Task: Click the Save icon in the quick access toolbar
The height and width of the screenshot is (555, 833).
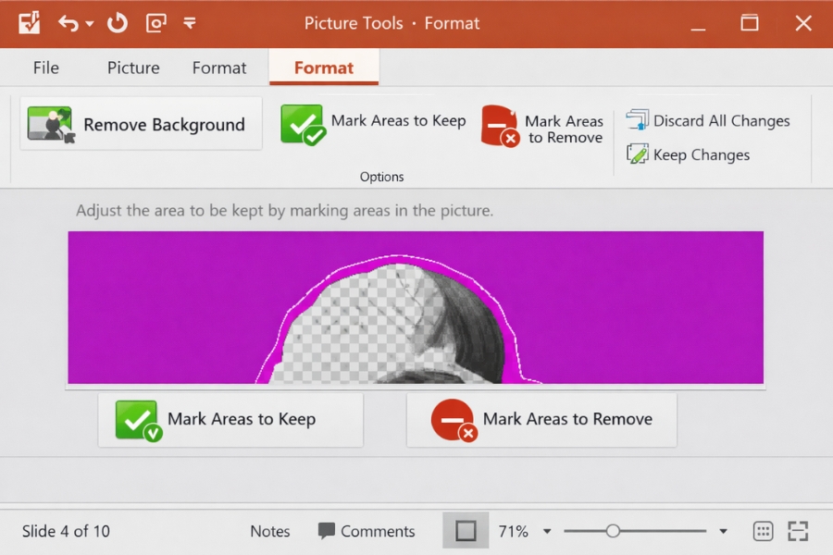Action: click(x=28, y=23)
